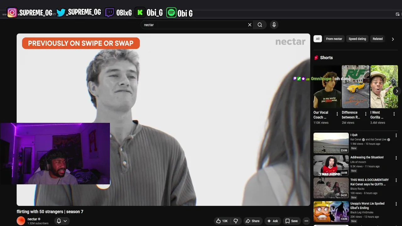This screenshot has width=402, height=226.
Task: Dislike the video with thumbs down
Action: [x=236, y=221]
